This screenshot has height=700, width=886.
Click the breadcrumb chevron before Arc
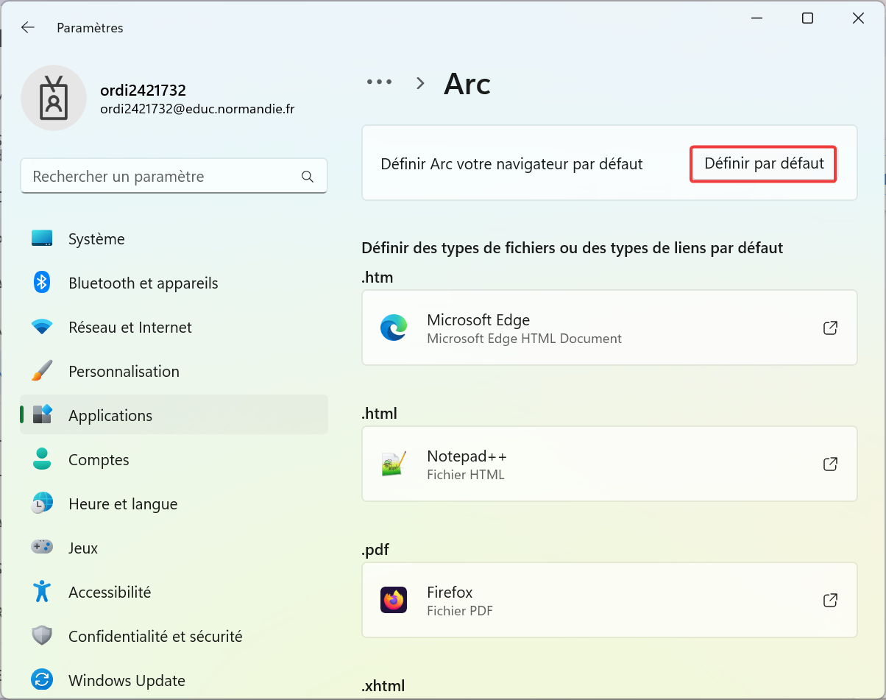pos(421,83)
